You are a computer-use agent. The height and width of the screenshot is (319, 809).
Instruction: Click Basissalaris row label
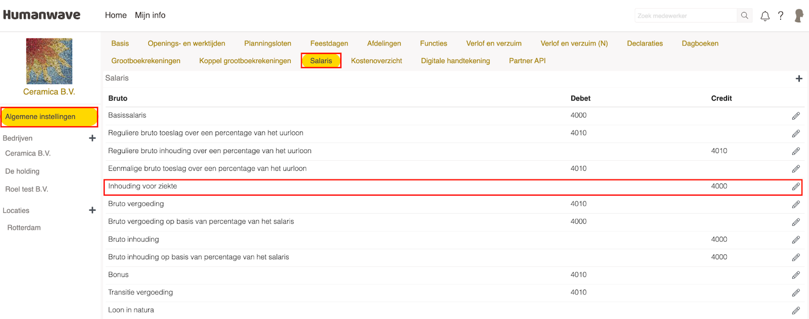click(x=127, y=115)
